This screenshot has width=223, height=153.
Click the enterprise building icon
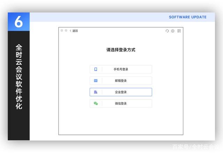(x=96, y=92)
